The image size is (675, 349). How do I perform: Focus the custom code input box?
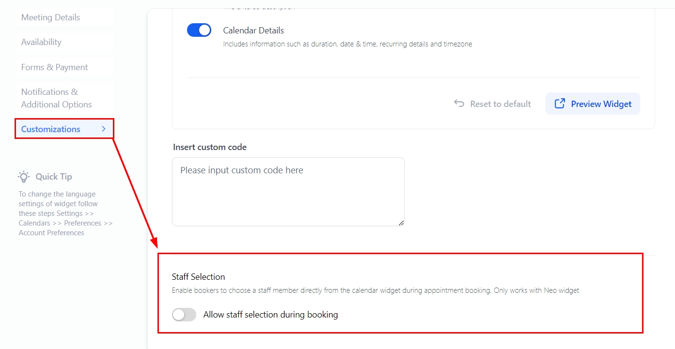coord(288,192)
